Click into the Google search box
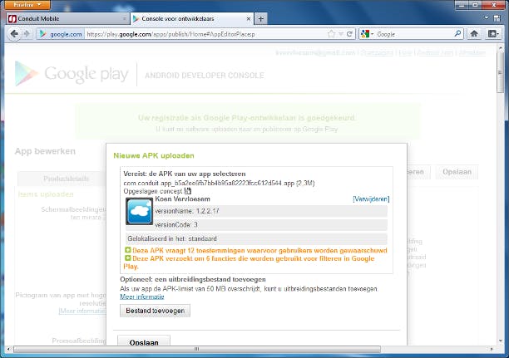509x358 pixels. pyautogui.click(x=414, y=34)
